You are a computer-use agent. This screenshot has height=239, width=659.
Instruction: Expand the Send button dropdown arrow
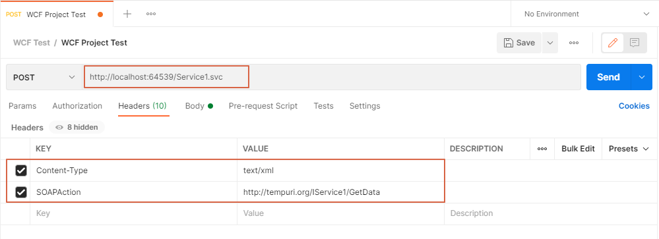click(642, 77)
